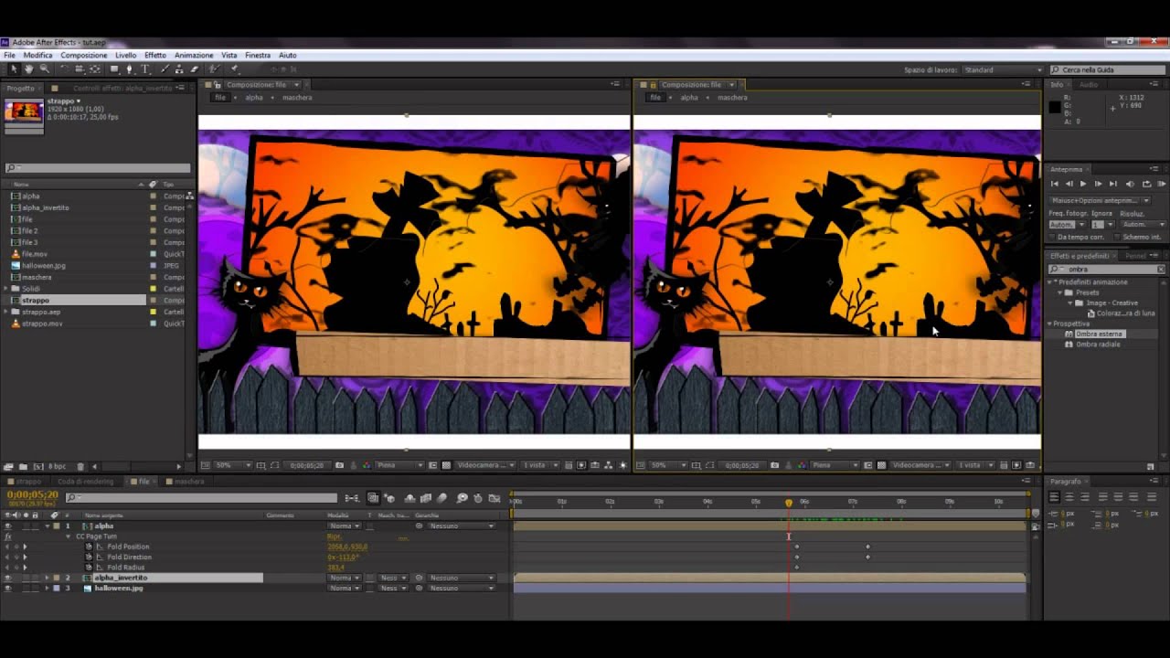Collapse Predefiniti animazione tree group

(x=1051, y=281)
